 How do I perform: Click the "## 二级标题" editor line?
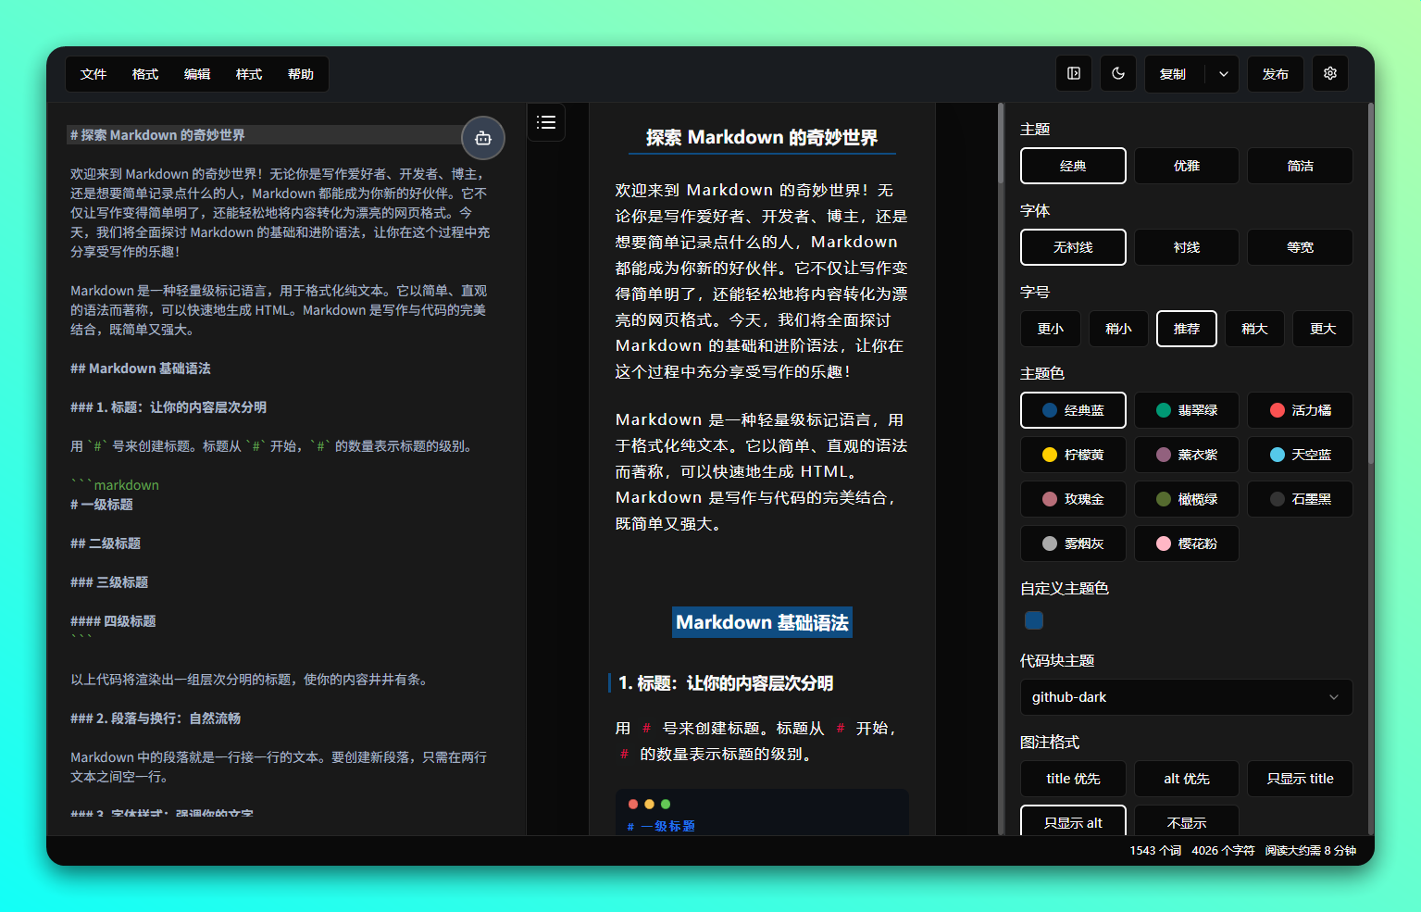point(106,543)
